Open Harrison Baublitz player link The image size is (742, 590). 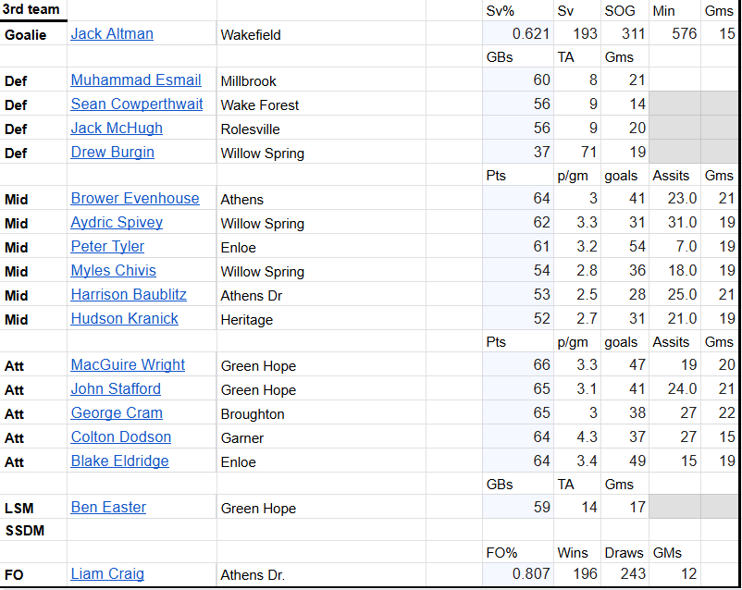[129, 295]
